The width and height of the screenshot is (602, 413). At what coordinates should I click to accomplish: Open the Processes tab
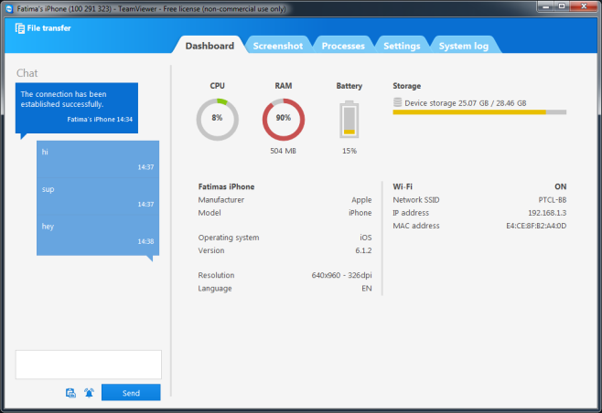point(343,46)
